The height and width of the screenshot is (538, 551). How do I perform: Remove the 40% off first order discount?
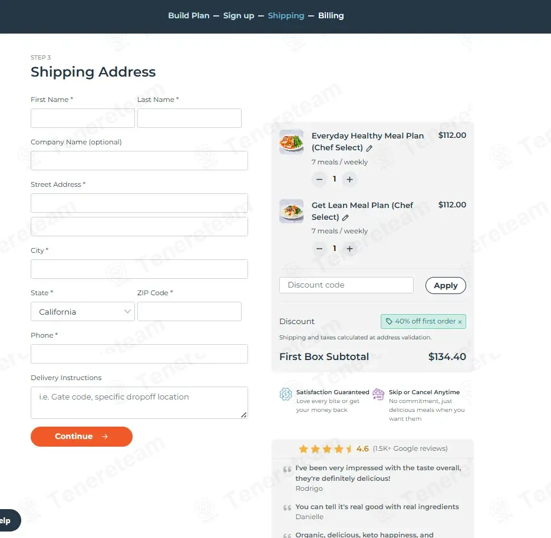point(460,322)
